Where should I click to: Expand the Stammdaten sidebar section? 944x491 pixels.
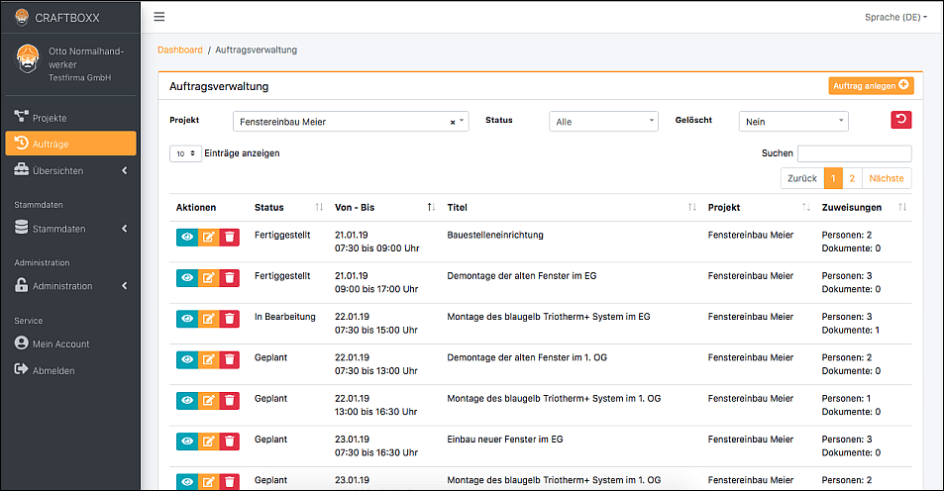[x=71, y=229]
